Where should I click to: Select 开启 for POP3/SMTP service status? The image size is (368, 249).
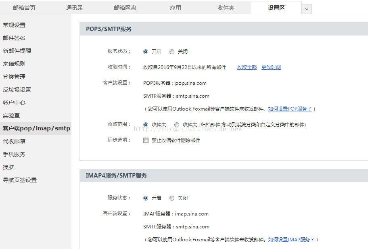146,52
